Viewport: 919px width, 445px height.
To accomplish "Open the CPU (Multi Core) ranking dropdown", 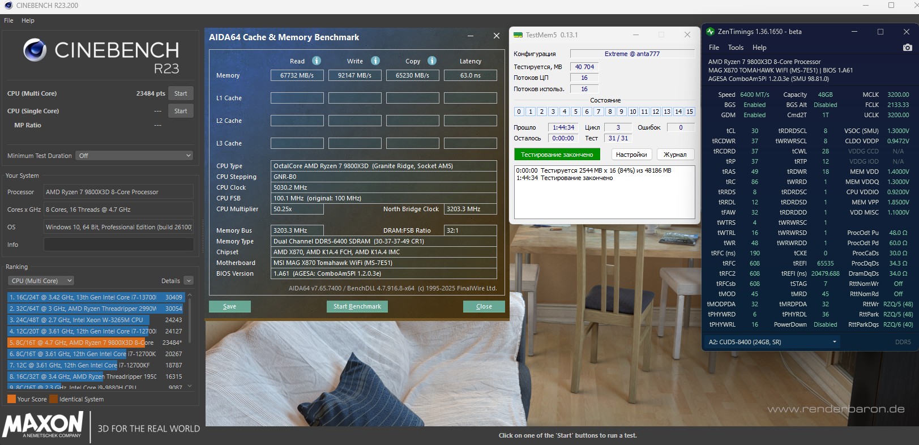I will [x=41, y=281].
